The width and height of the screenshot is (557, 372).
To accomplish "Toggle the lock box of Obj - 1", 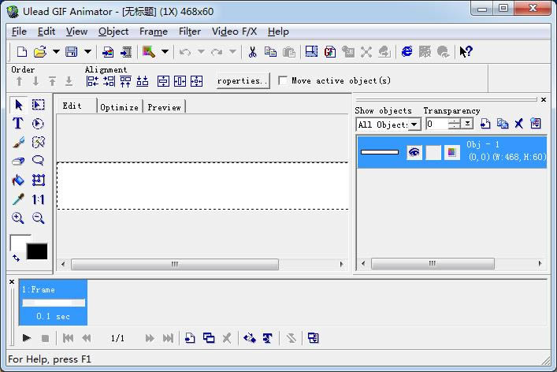I will pos(433,152).
